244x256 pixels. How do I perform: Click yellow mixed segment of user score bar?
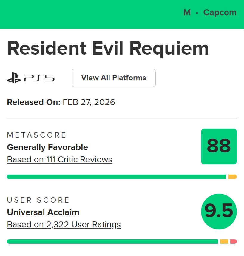(224, 242)
